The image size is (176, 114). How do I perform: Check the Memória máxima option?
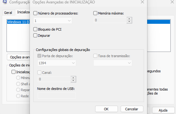pyautogui.click(x=95, y=13)
